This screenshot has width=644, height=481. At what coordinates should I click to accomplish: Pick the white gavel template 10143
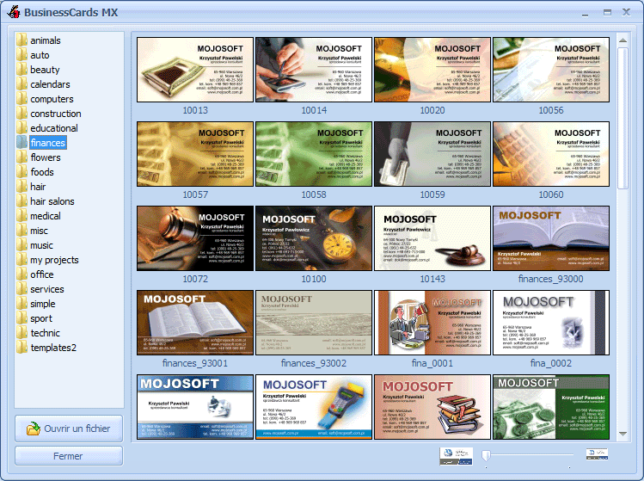432,238
